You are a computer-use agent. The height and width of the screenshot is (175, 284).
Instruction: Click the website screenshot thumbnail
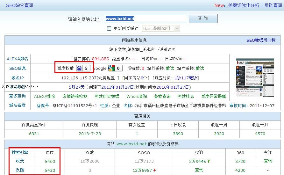click(x=255, y=77)
